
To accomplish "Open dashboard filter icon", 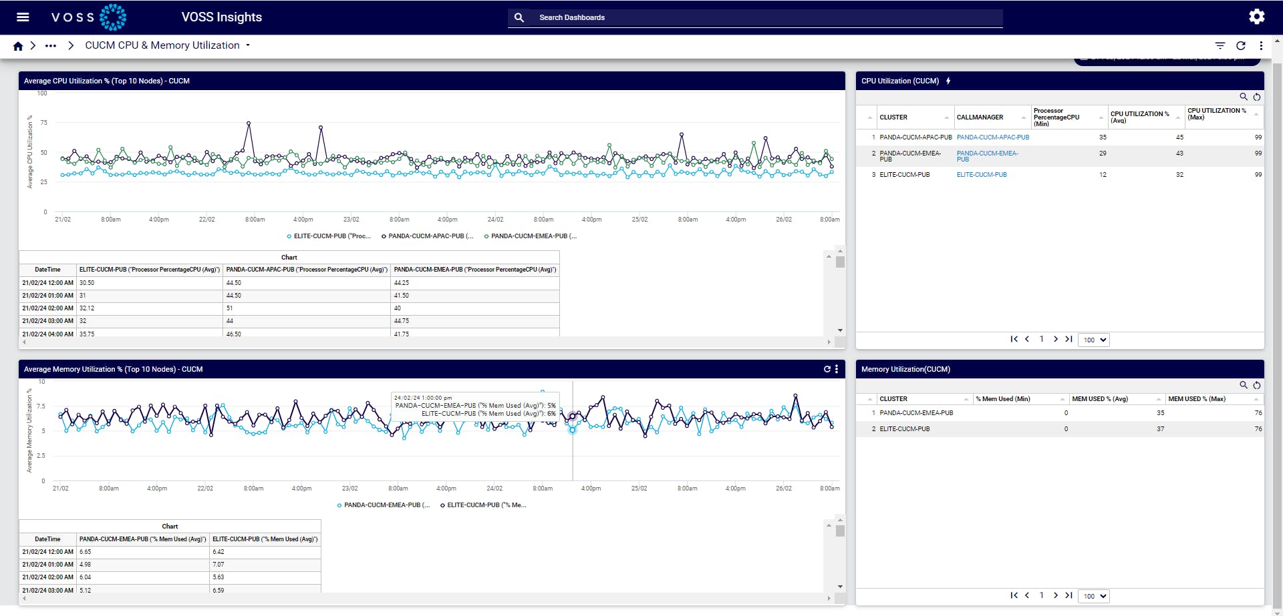I will tap(1220, 45).
